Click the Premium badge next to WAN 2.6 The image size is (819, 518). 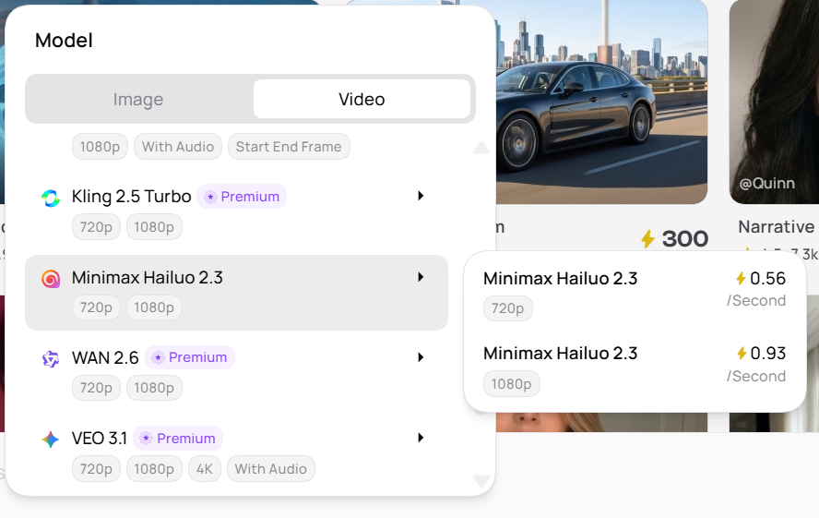(x=190, y=357)
